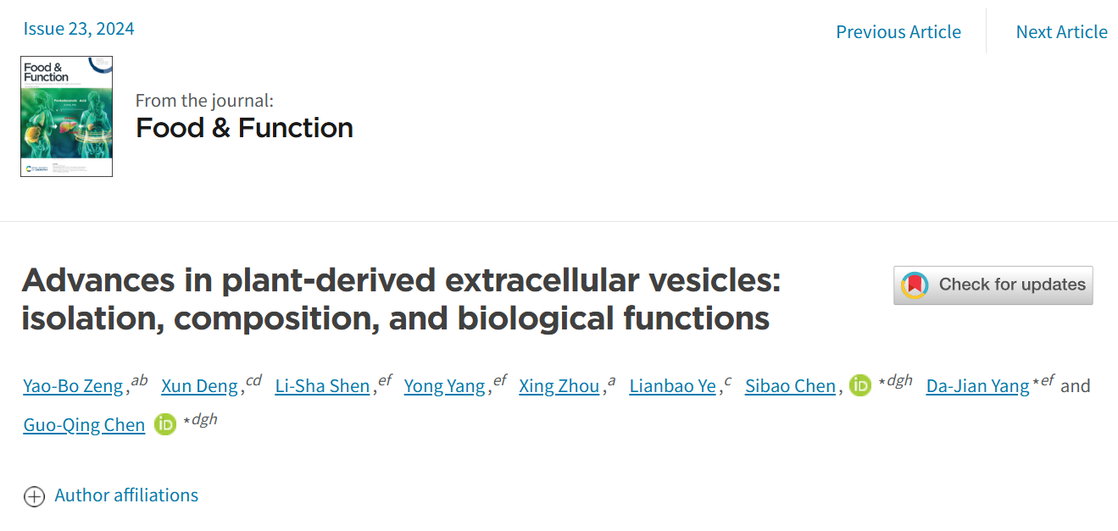
Task: Open Issue 23, 2024 link
Action: tap(79, 29)
